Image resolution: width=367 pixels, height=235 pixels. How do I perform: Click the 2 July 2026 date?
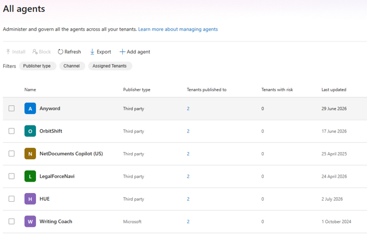coord(332,199)
